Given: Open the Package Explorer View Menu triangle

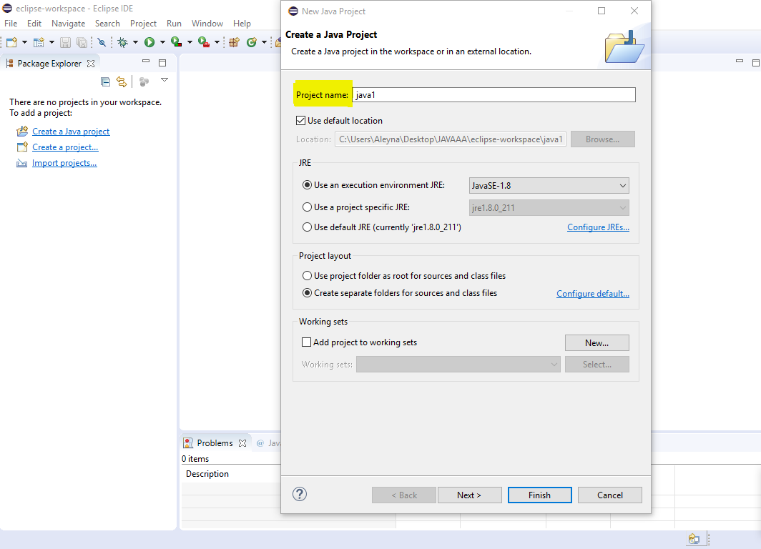Looking at the screenshot, I should pyautogui.click(x=165, y=80).
